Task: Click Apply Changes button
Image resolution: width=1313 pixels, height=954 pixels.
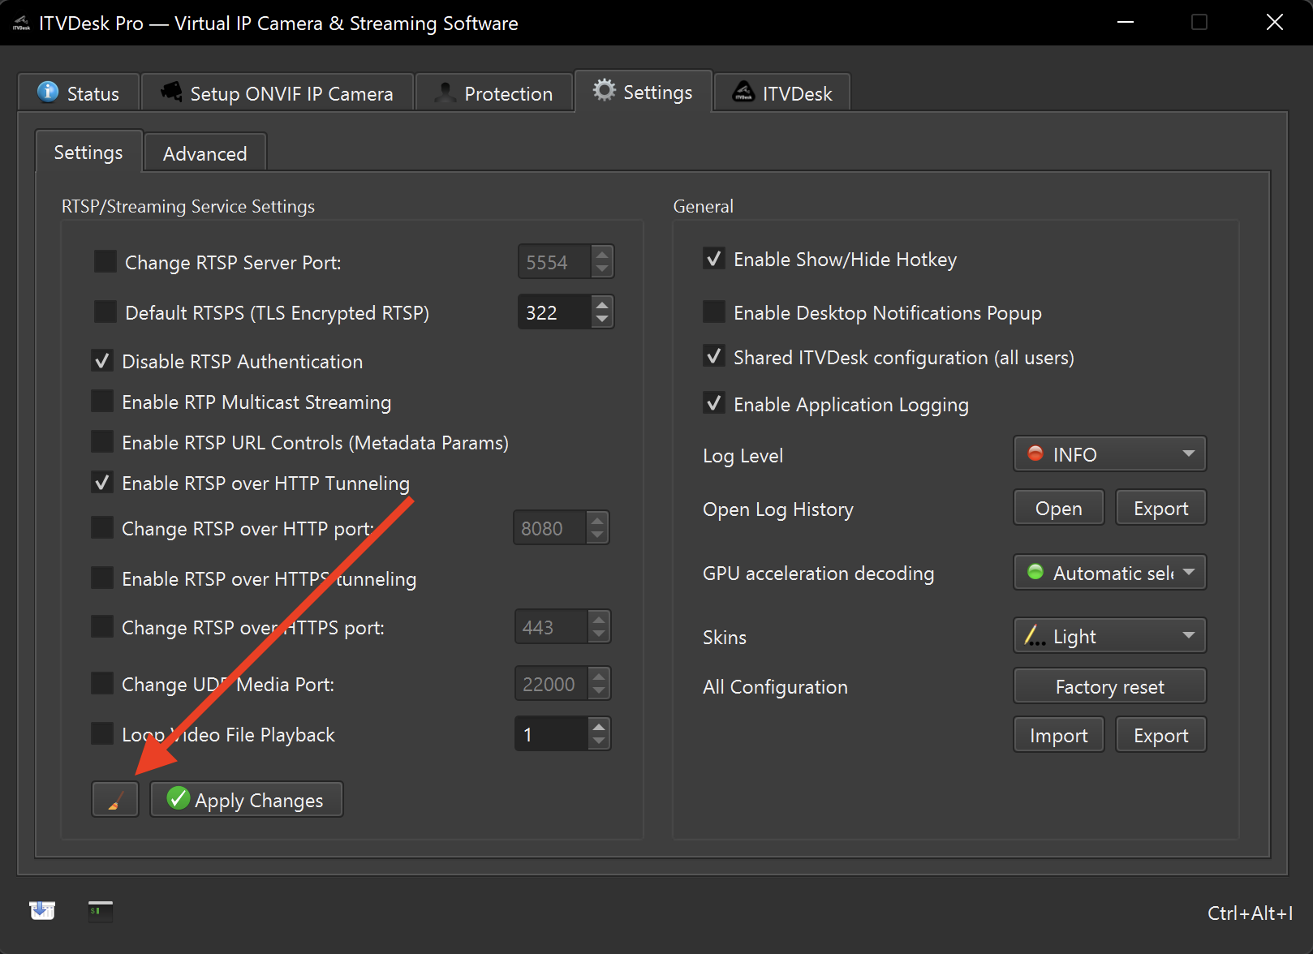Action: click(247, 800)
